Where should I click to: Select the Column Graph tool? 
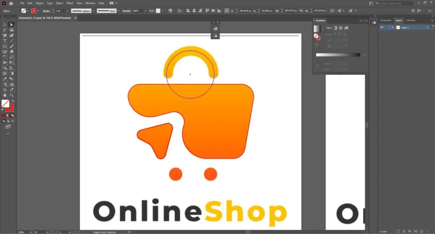tap(11, 84)
